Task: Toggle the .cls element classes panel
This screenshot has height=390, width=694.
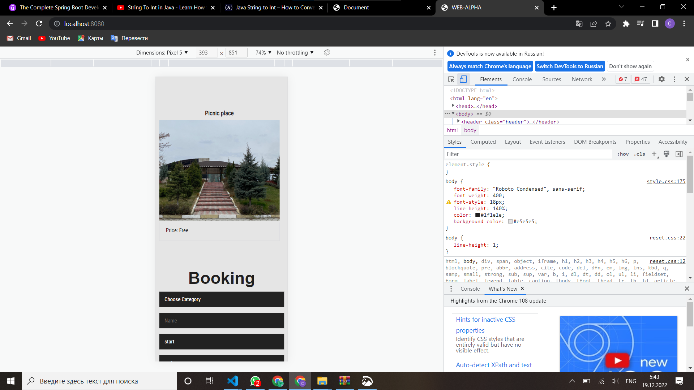Action: (x=639, y=154)
